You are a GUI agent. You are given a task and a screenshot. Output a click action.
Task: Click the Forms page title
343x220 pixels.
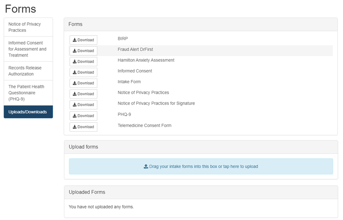click(x=21, y=9)
